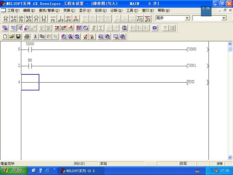This screenshot has width=233, height=175.
Task: Click the Windows 开始 Start button
Action: click(x=14, y=171)
